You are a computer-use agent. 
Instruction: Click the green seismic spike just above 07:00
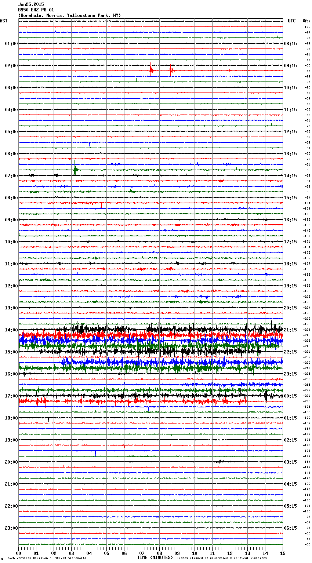click(x=75, y=169)
